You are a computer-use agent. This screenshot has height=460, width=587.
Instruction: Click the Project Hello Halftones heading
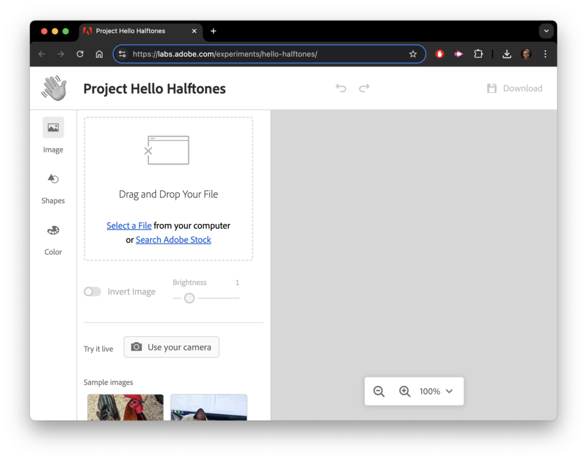coord(154,89)
